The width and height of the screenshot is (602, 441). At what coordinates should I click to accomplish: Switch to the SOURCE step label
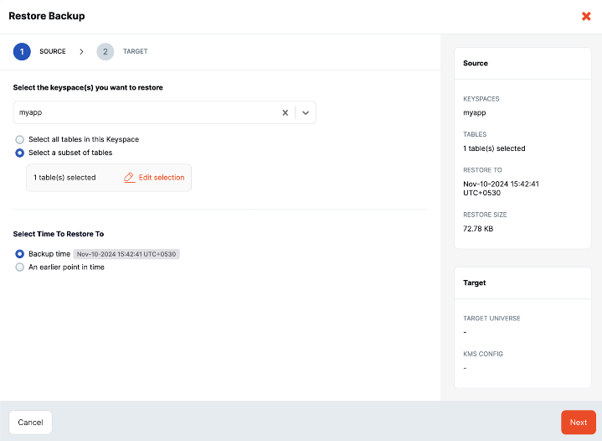point(53,52)
